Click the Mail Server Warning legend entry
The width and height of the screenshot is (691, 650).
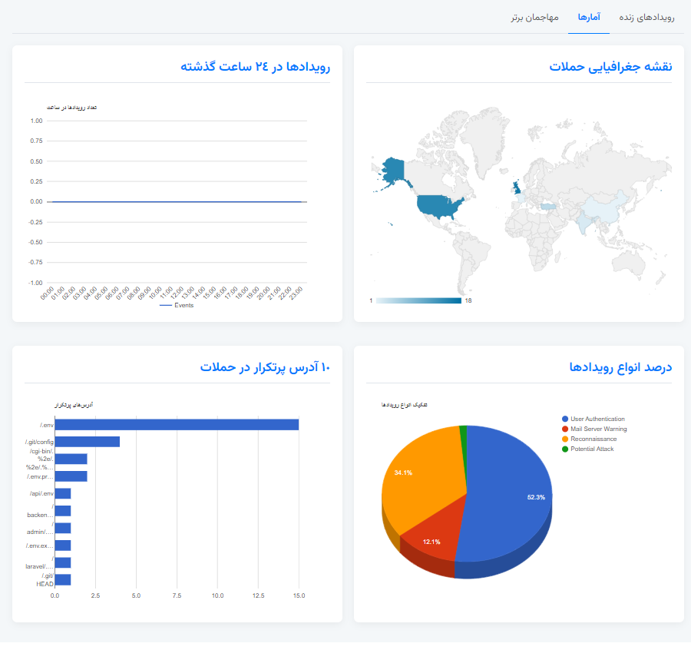click(594, 429)
